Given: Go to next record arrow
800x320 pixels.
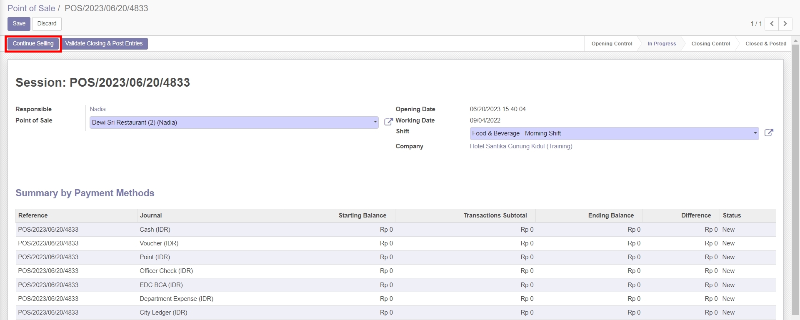Looking at the screenshot, I should coord(785,24).
